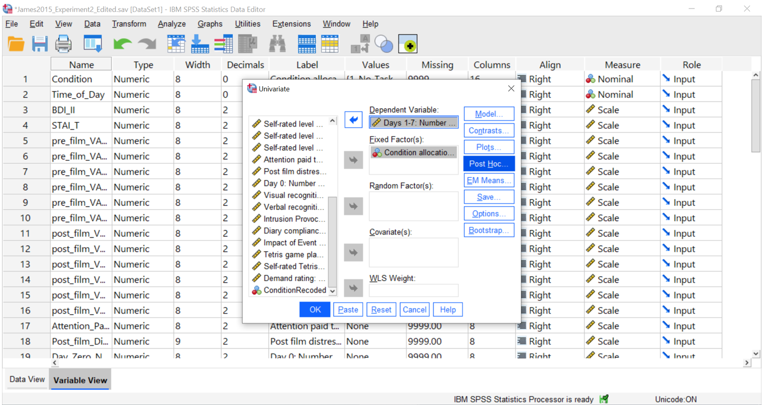
Task: Click arrow button beside Random Factor(s)
Action: coord(353,206)
